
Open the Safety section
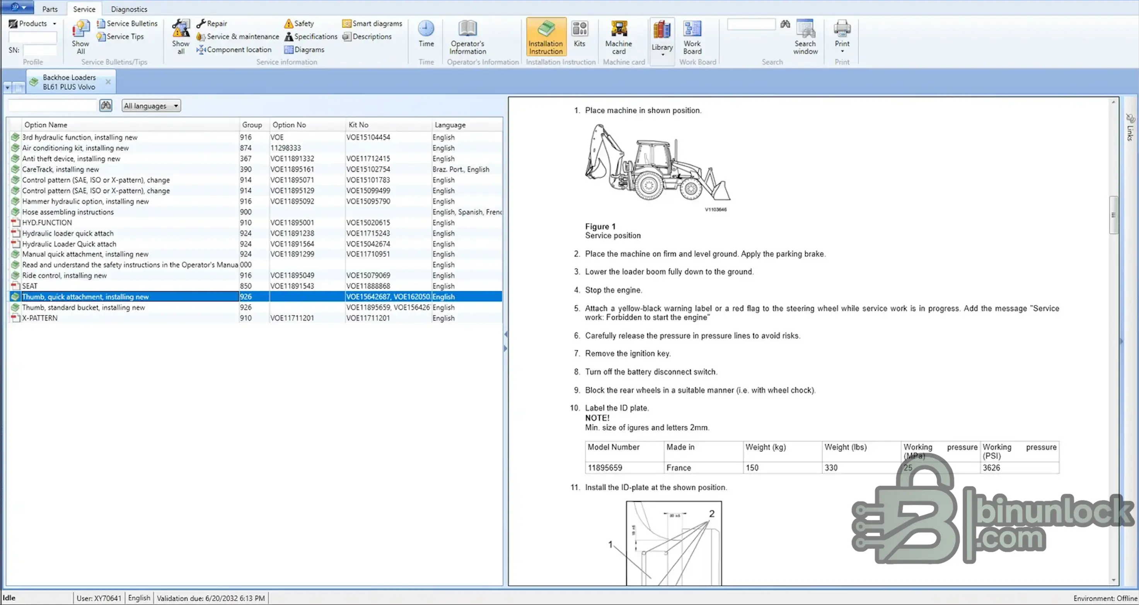point(299,24)
